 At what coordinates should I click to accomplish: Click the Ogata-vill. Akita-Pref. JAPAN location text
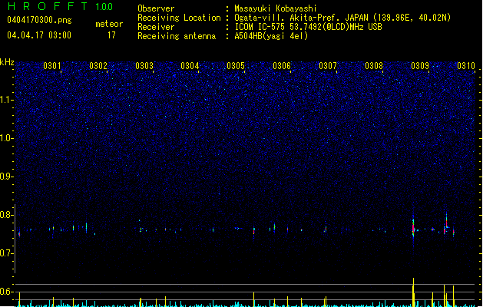(x=342, y=18)
